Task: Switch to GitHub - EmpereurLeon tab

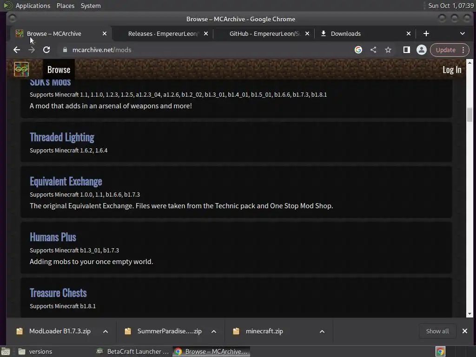Action: (264, 33)
